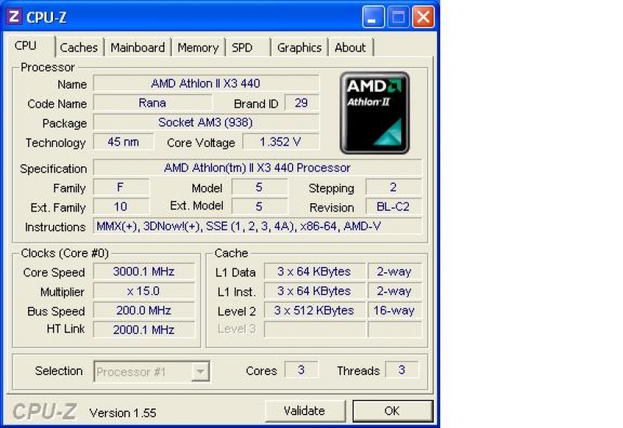Image resolution: width=623 pixels, height=428 pixels.
Task: Click the CPU-Z title bar icon
Action: 14,16
